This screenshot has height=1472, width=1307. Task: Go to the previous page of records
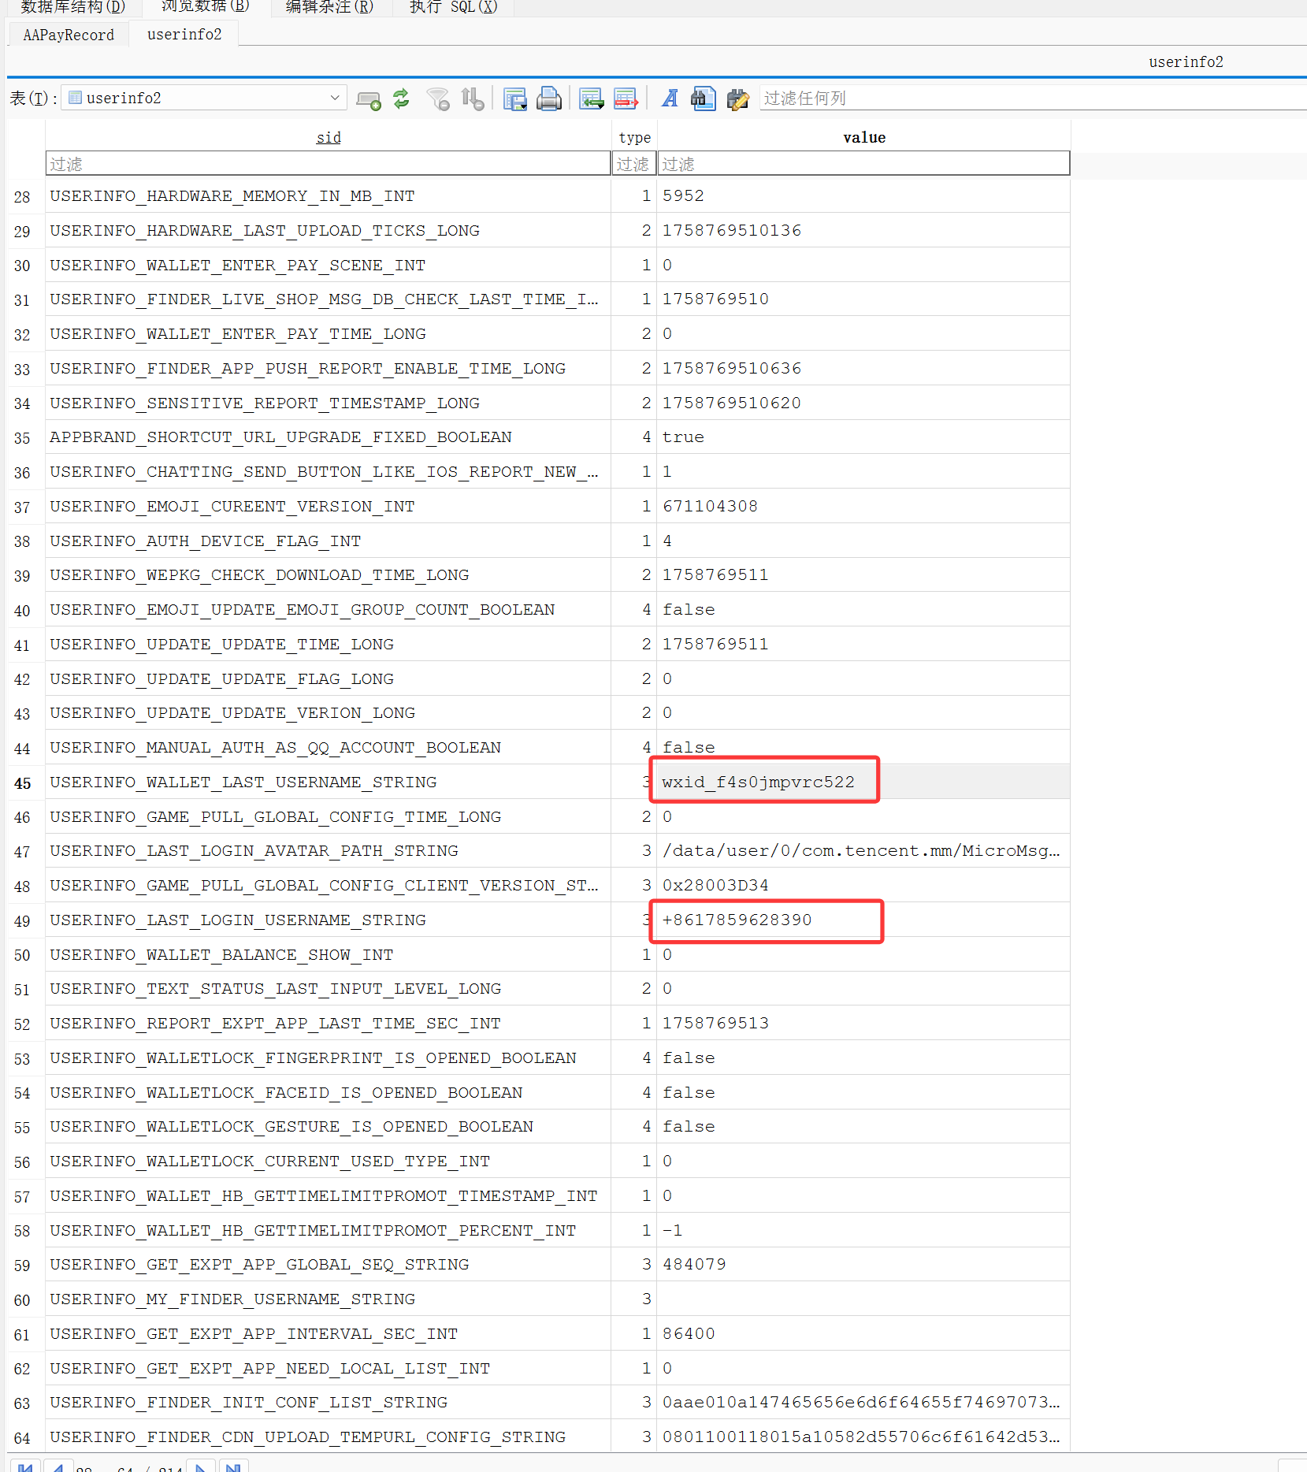[58, 1466]
